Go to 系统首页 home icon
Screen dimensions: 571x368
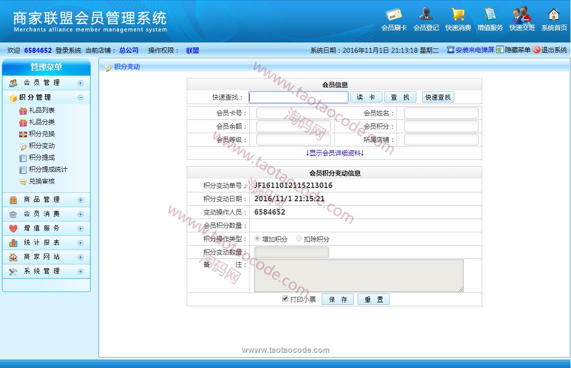(x=554, y=15)
